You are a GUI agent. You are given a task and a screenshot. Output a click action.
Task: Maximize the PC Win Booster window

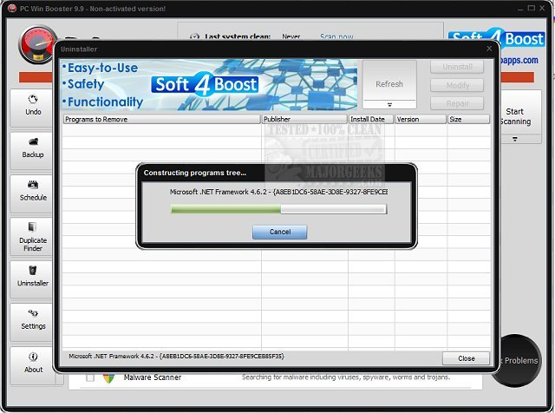point(531,8)
